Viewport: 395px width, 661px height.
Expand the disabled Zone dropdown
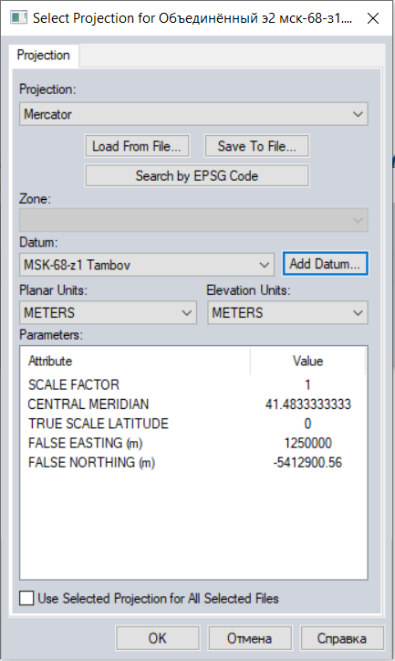[x=193, y=220]
